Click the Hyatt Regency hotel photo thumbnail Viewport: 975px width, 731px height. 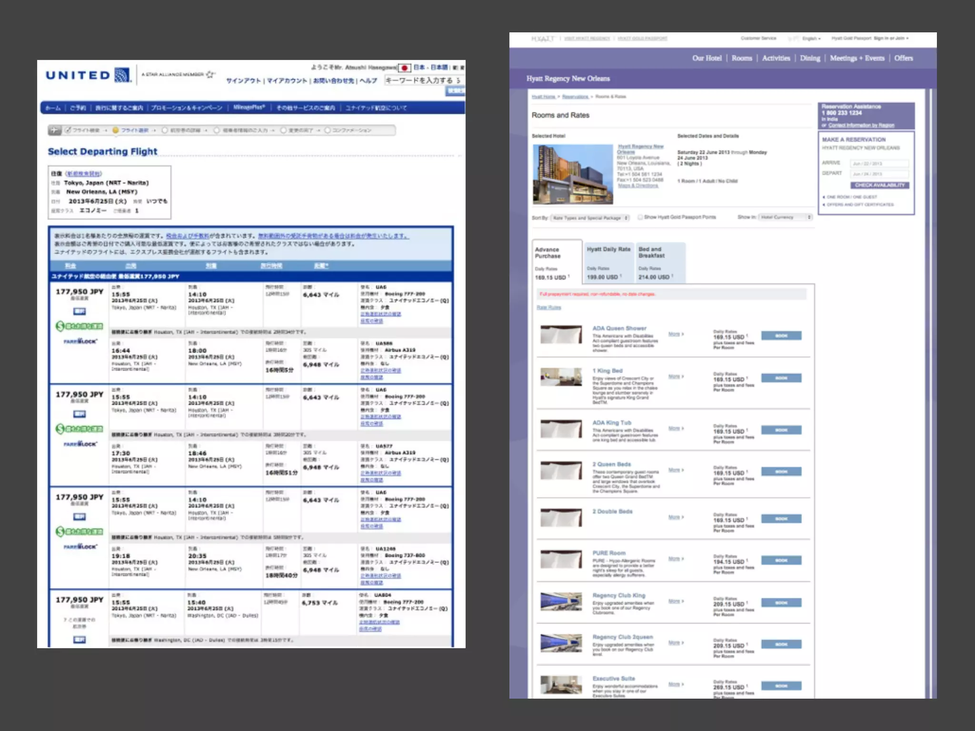point(572,174)
